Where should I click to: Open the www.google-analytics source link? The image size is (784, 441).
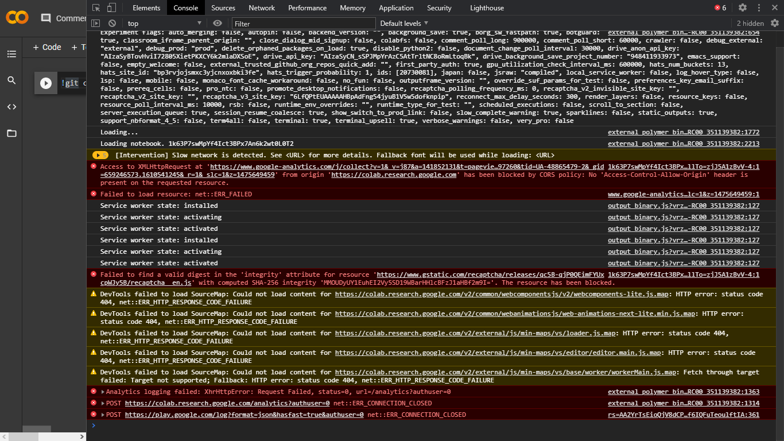pos(684,194)
